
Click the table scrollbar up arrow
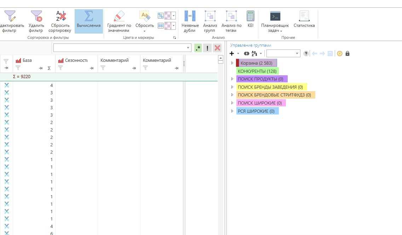[220, 58]
